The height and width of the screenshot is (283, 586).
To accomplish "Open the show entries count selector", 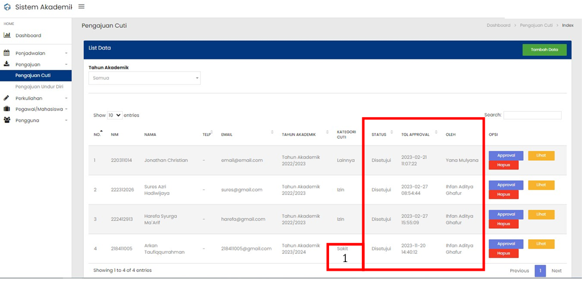I will tap(115, 115).
